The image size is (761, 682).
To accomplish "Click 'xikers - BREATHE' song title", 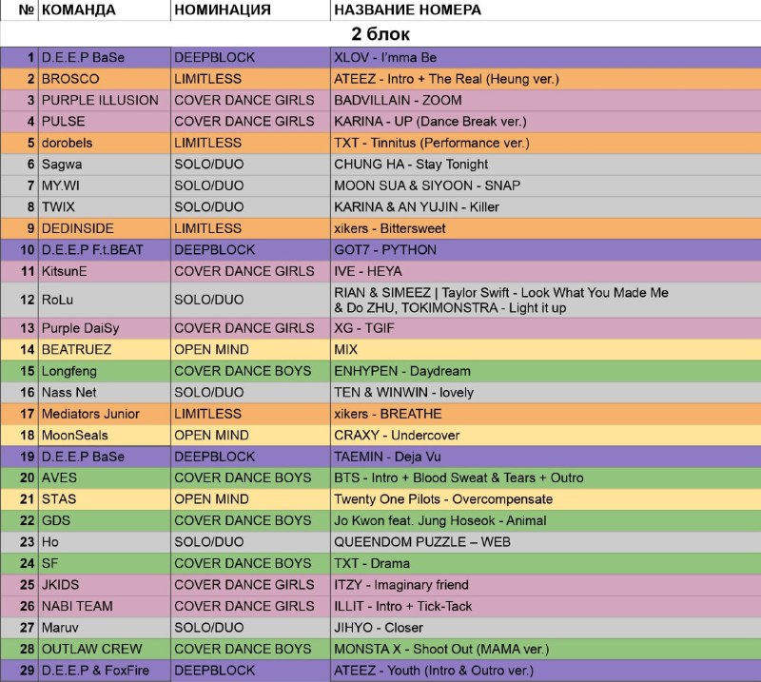I will coord(388,414).
